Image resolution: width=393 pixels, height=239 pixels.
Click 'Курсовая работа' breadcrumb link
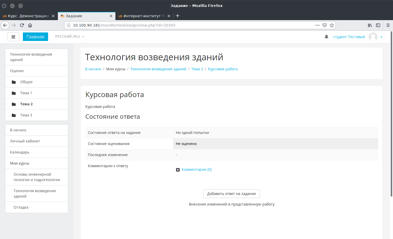tap(223, 69)
